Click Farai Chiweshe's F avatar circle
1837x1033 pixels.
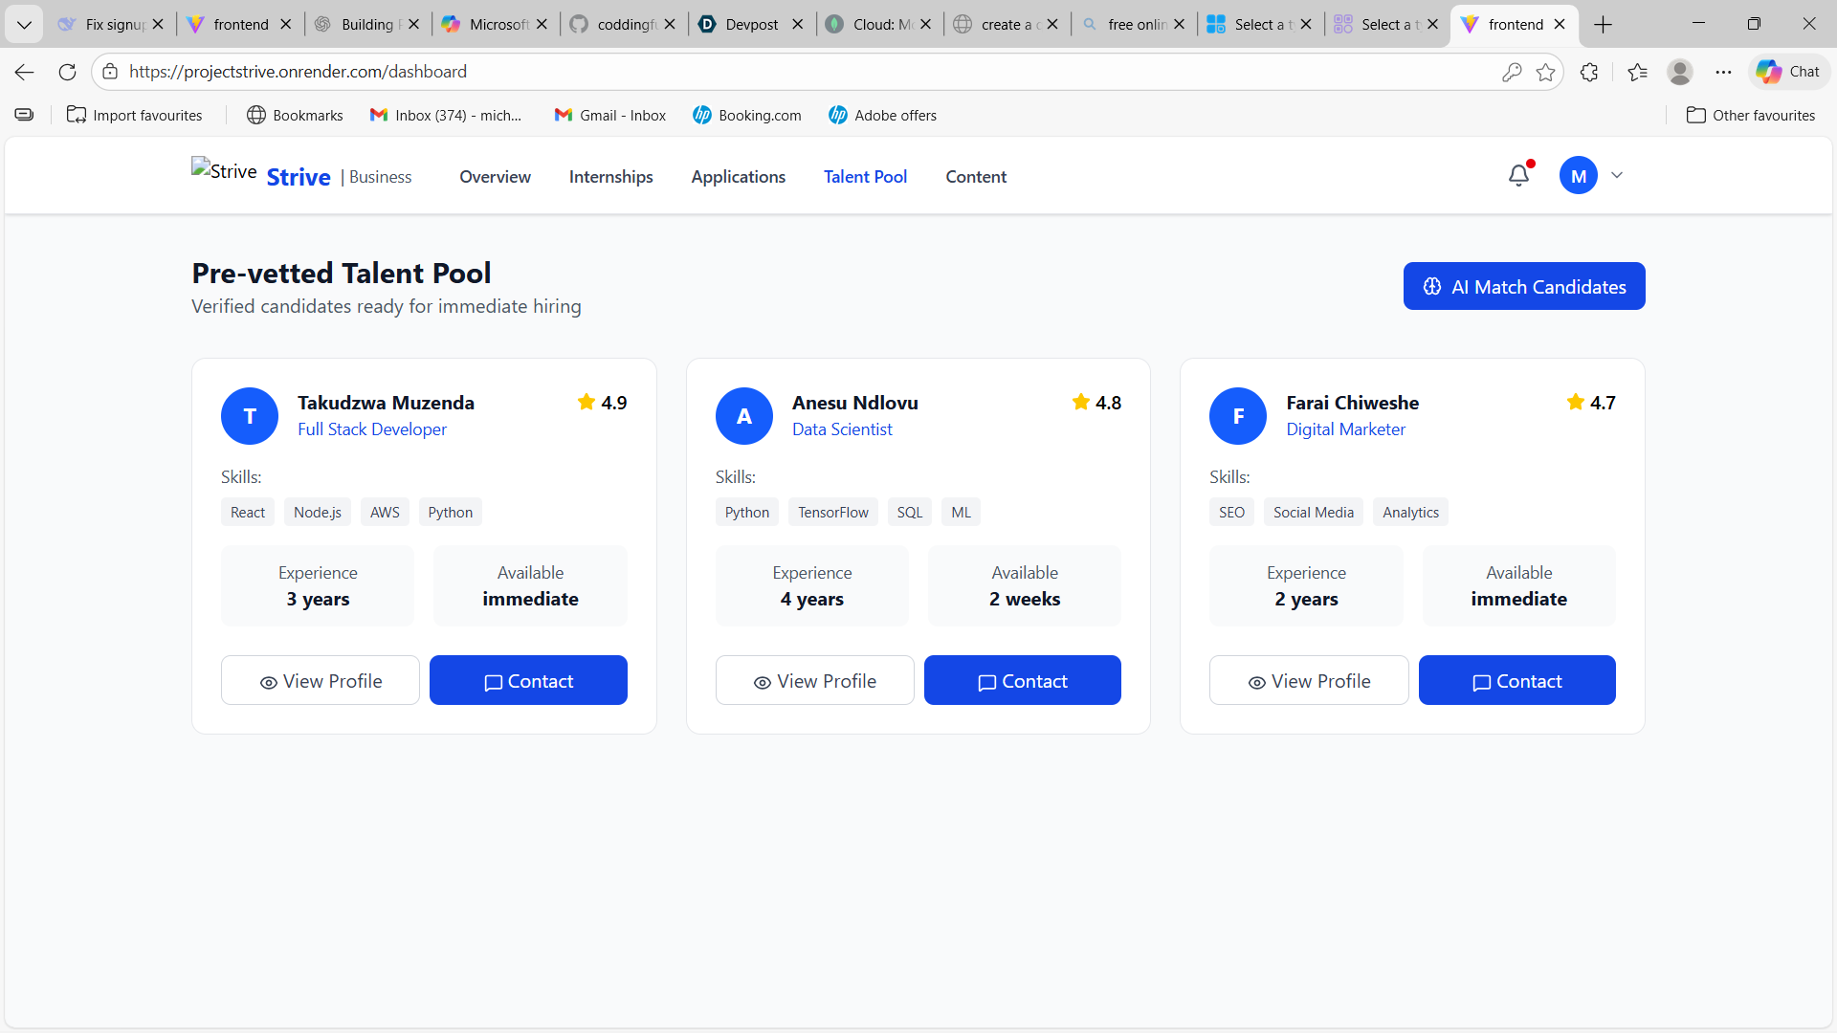[1238, 416]
